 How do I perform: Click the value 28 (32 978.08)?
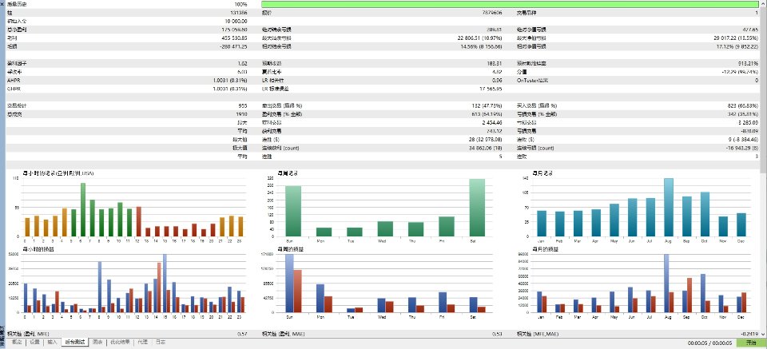484,140
